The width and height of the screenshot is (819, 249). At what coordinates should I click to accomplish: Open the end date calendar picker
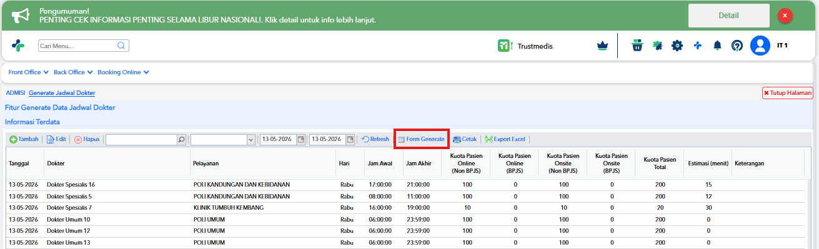tap(350, 139)
